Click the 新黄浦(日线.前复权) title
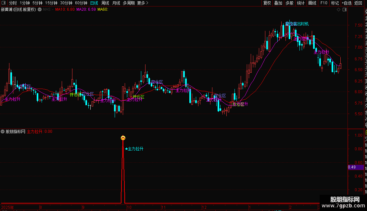The height and width of the screenshot is (211, 367). tap(19, 10)
